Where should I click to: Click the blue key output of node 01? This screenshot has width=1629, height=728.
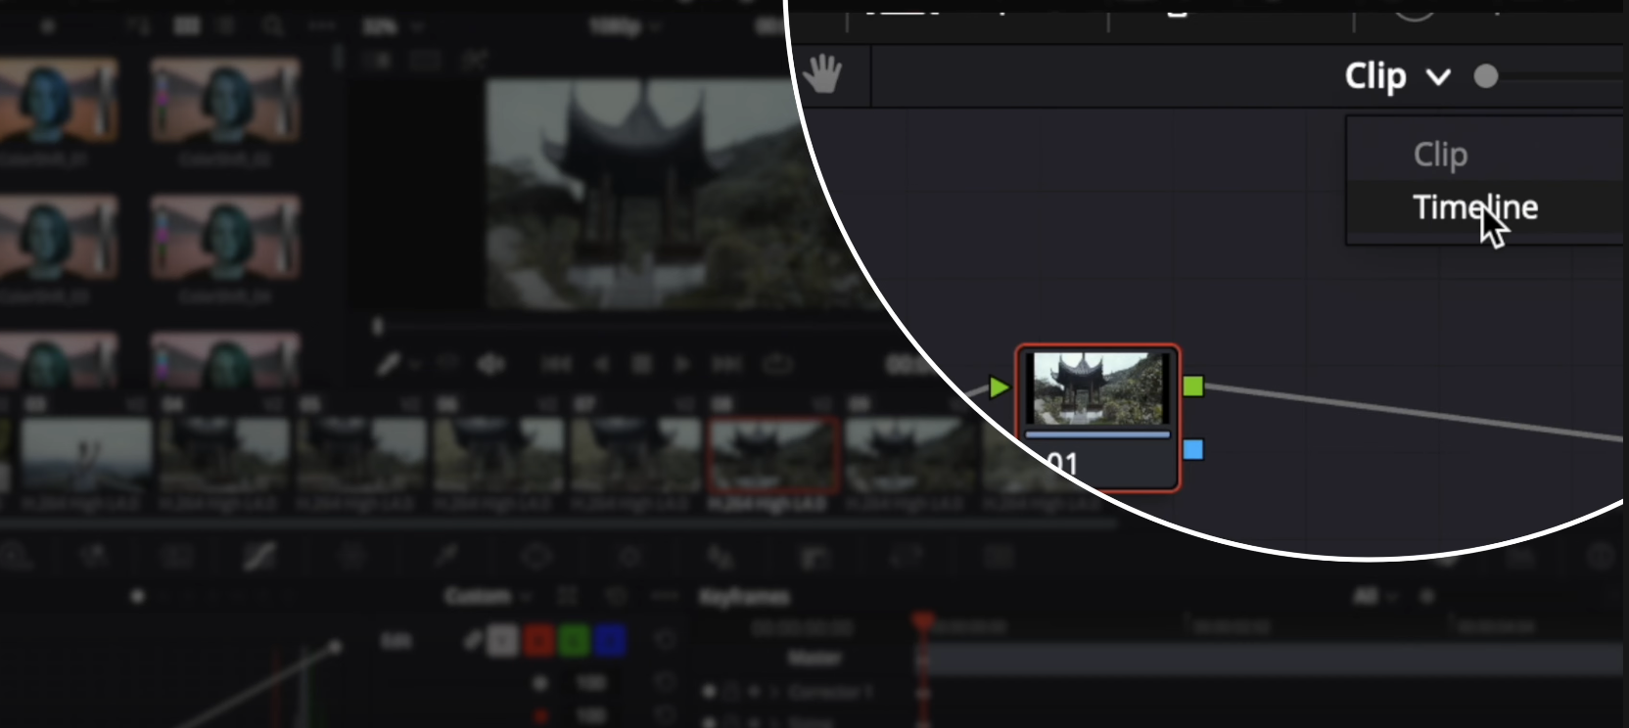(1192, 450)
